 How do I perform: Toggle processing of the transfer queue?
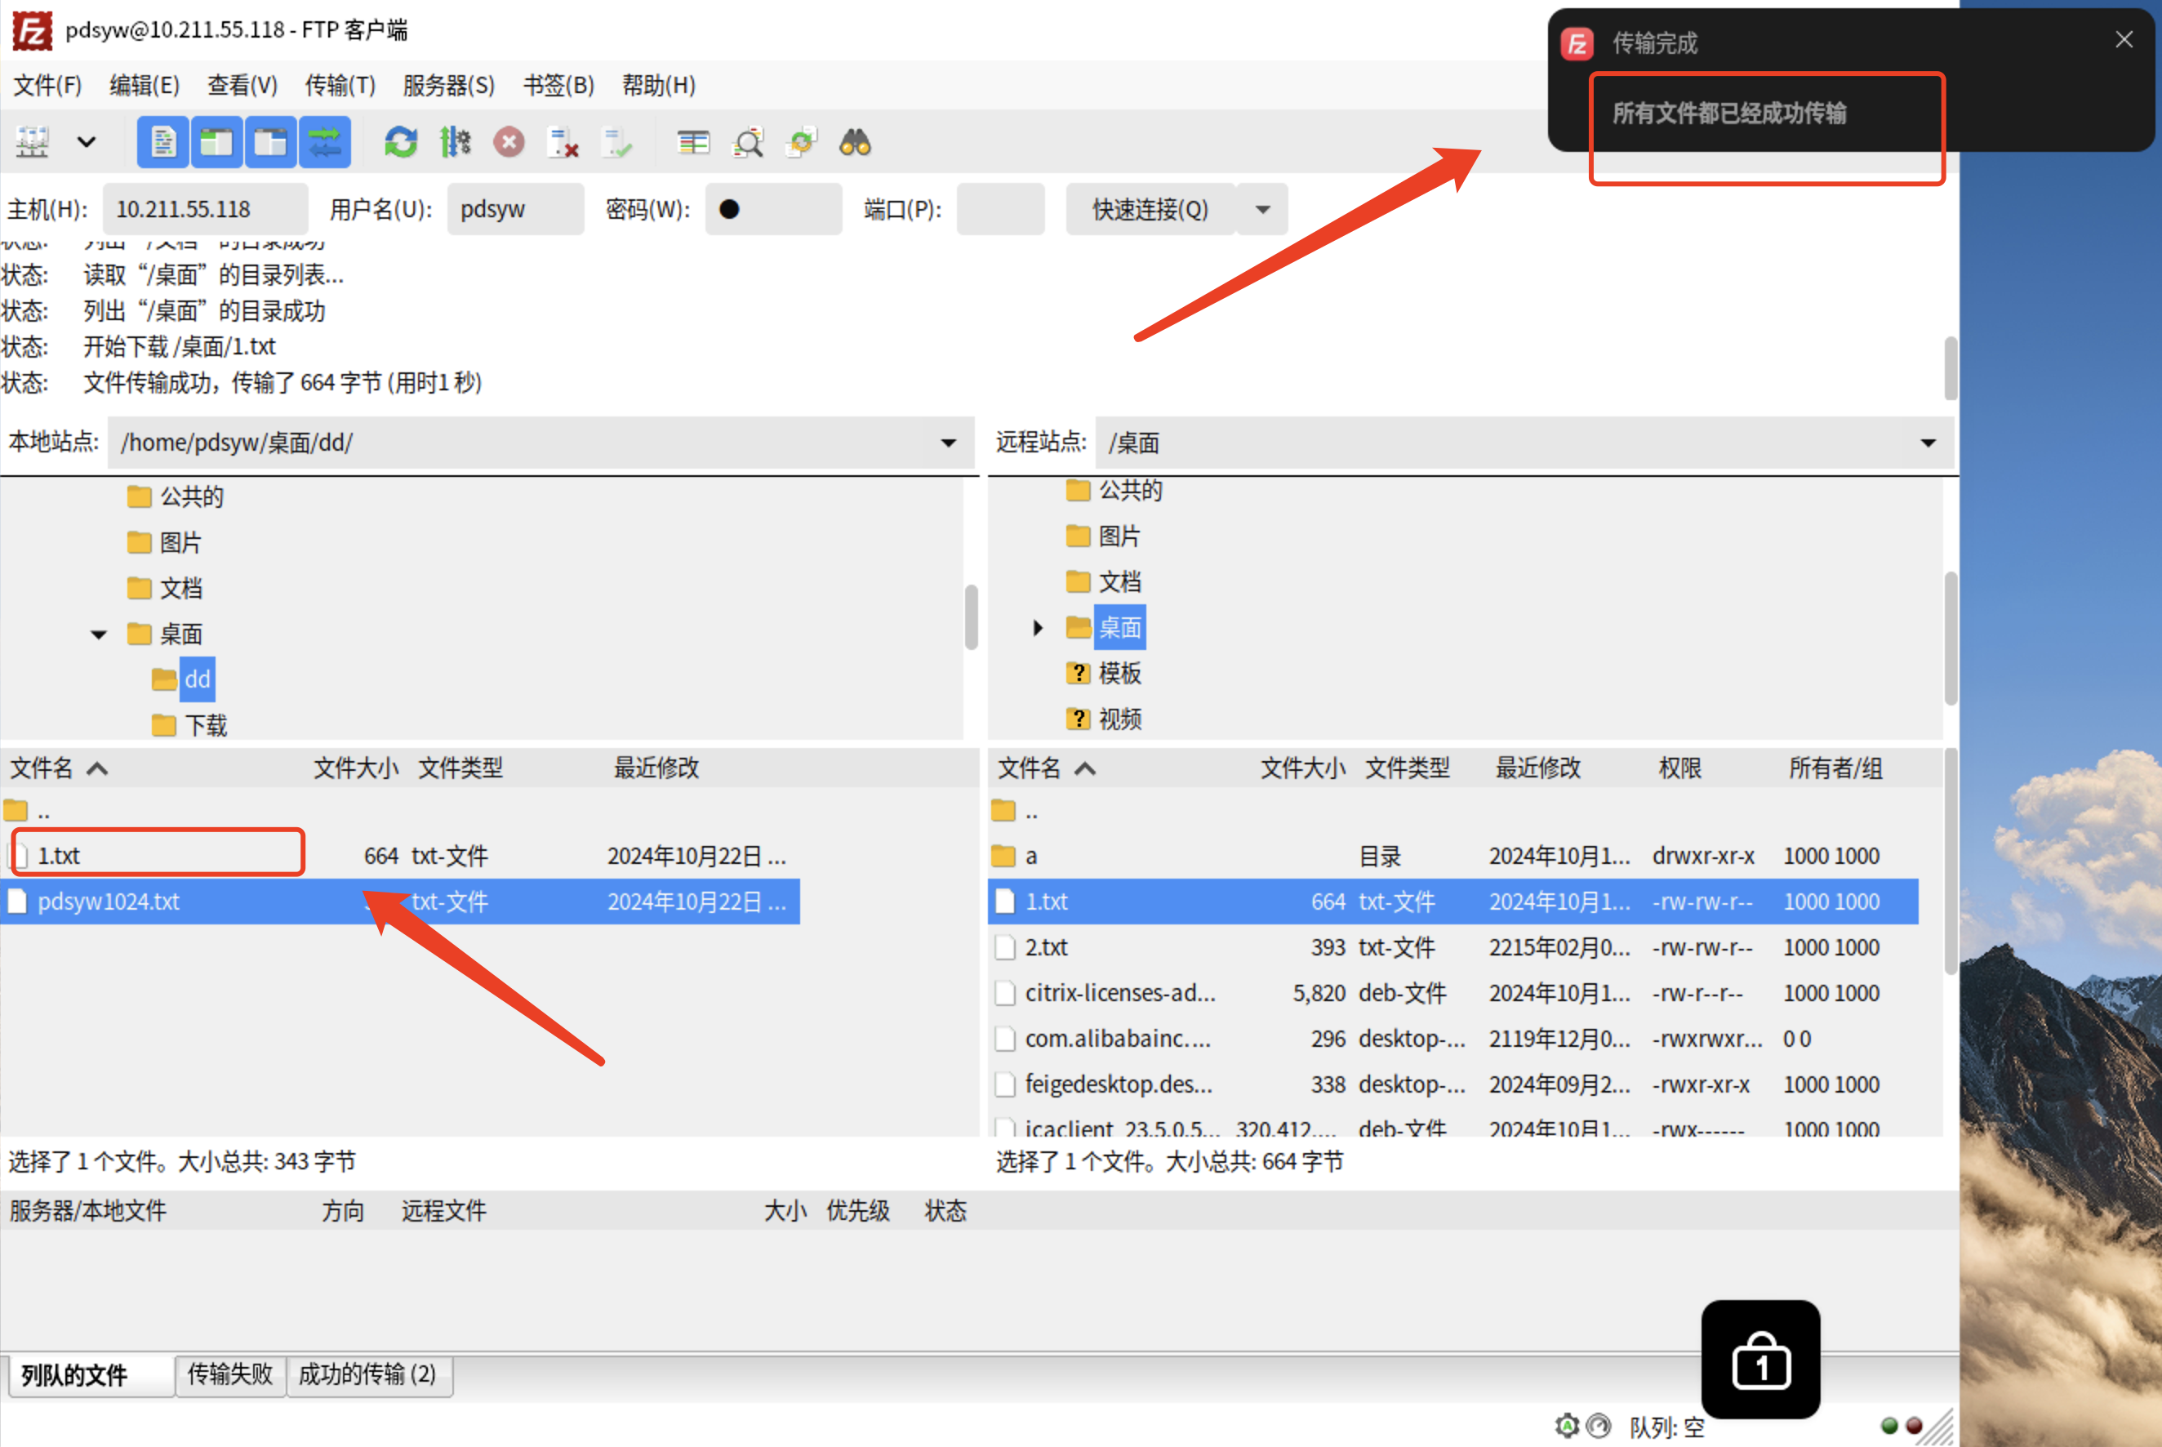point(455,142)
